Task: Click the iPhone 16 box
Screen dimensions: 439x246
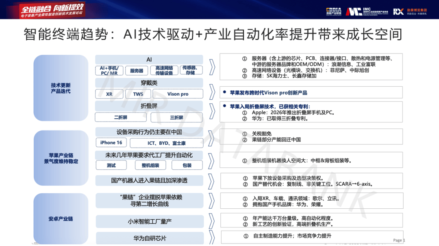Action: pyautogui.click(x=111, y=143)
